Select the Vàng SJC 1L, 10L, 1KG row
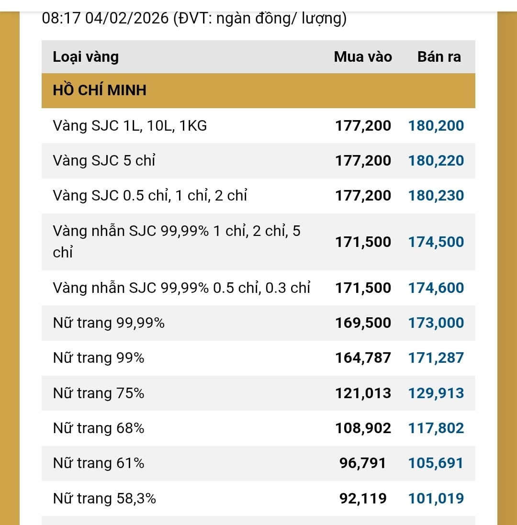Image resolution: width=517 pixels, height=525 pixels. [258, 125]
